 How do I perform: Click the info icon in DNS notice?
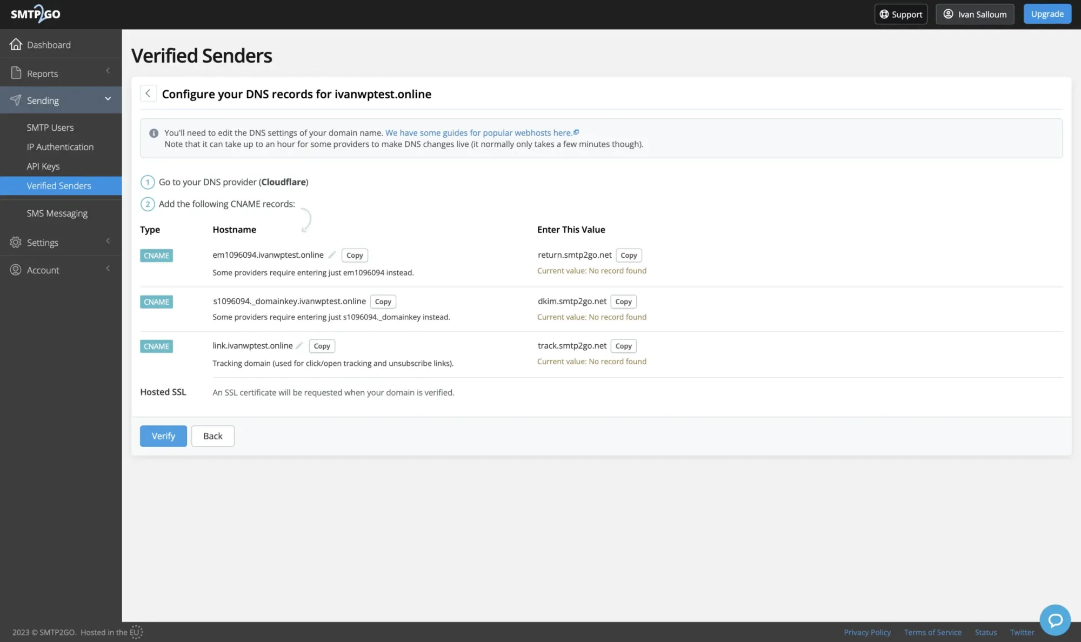click(x=154, y=132)
